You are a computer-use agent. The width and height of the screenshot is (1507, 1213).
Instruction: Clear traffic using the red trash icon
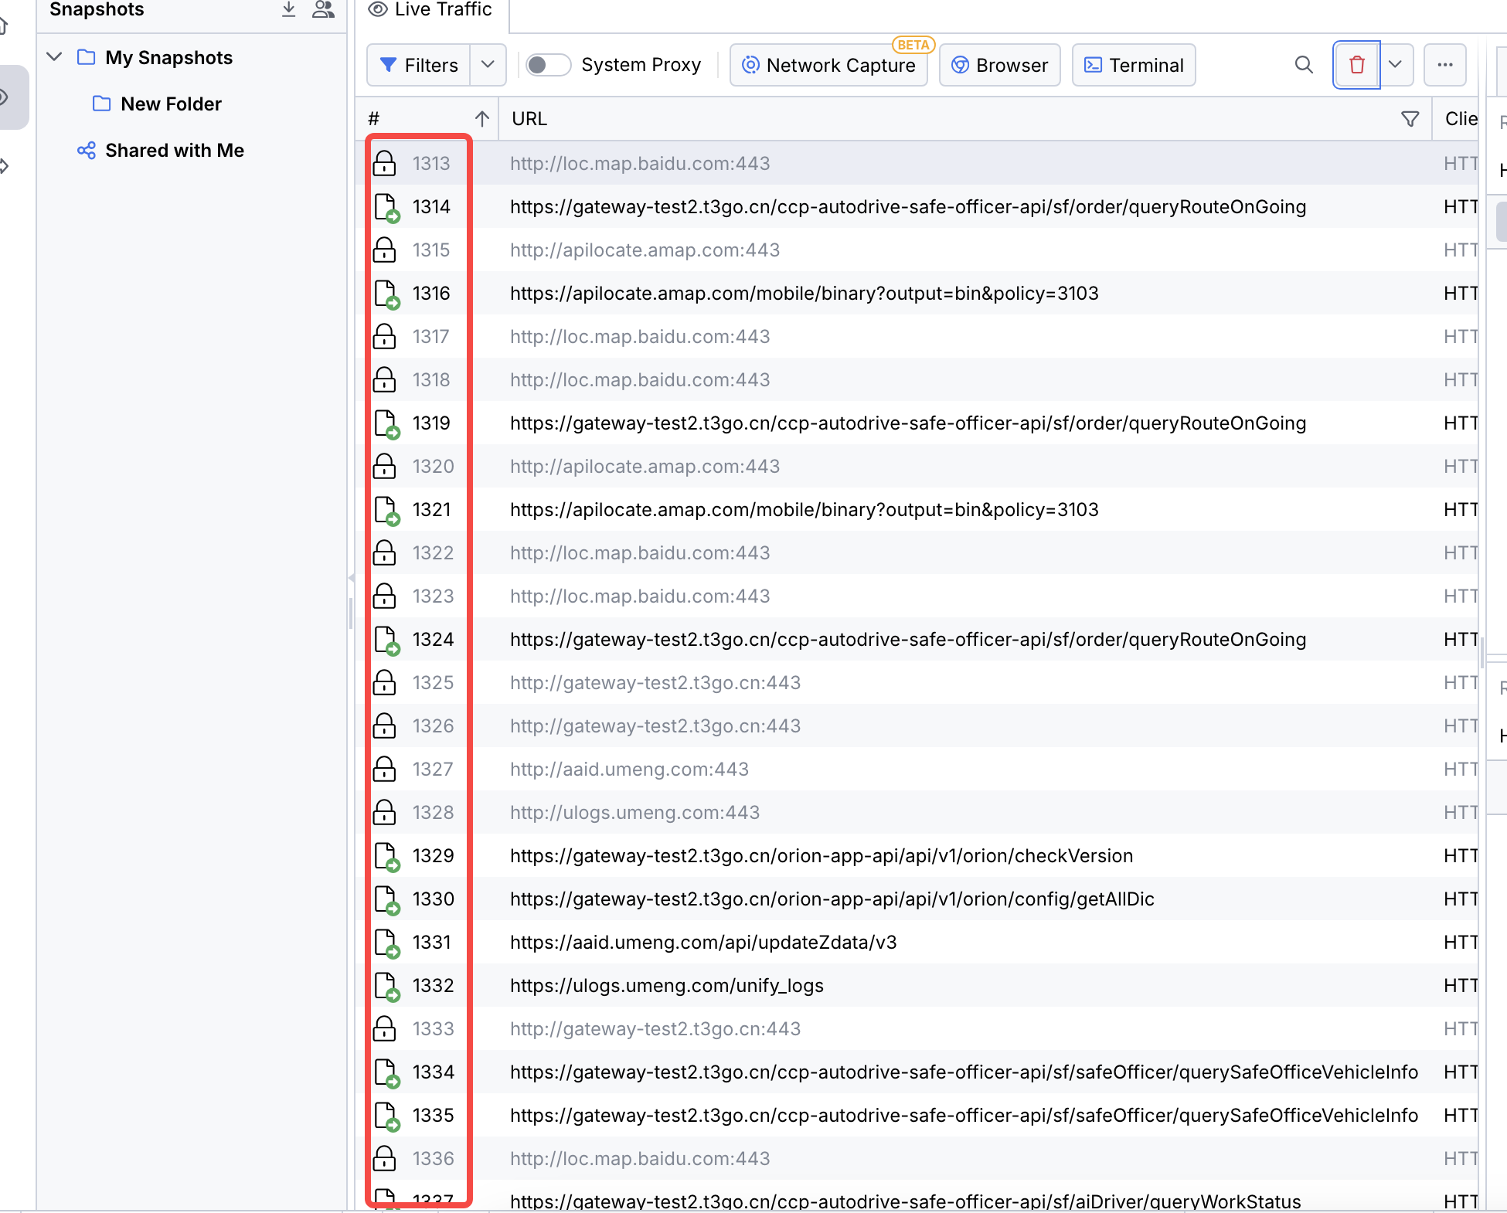coord(1356,65)
